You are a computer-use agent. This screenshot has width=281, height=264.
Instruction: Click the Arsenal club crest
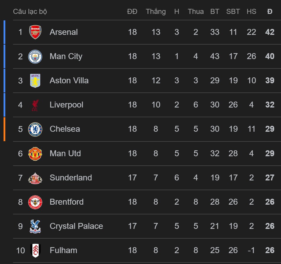pyautogui.click(x=35, y=32)
